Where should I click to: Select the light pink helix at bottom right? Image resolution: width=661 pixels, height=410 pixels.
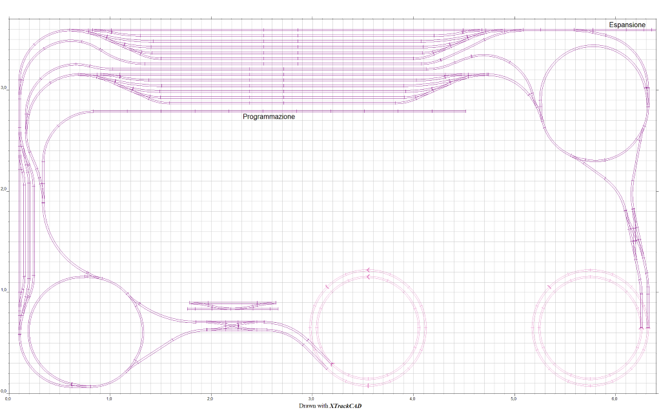click(x=589, y=270)
